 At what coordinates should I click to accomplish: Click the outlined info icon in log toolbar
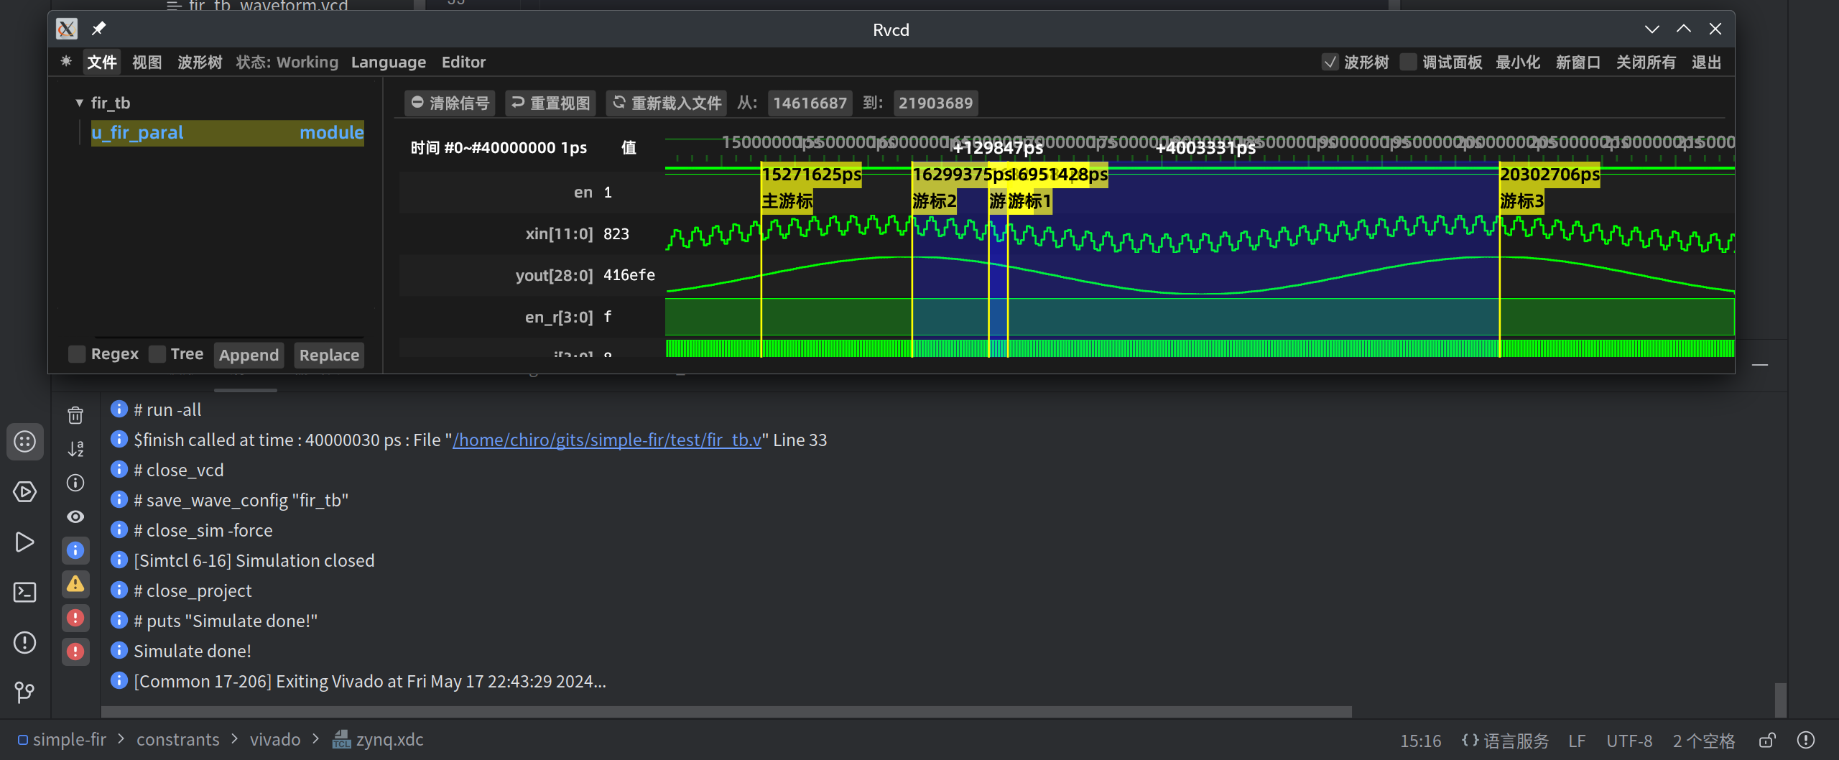[75, 483]
